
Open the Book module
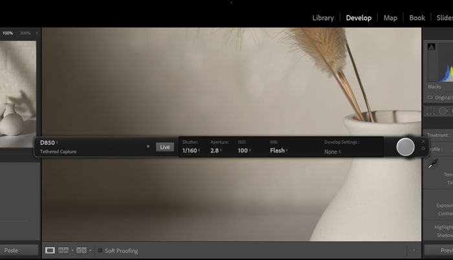tap(417, 18)
